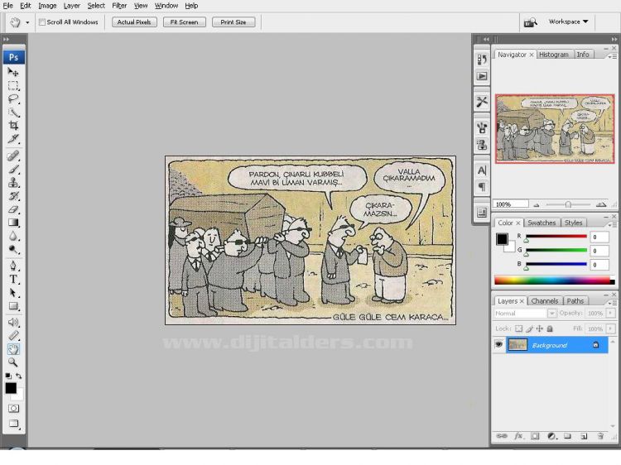The image size is (621, 465).
Task: Click the Print Size button
Action: pyautogui.click(x=233, y=22)
